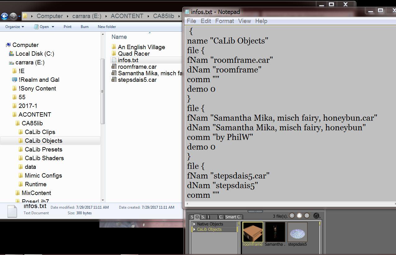Click Computer in the address bar path
Image resolution: width=396 pixels, height=255 pixels.
[x=50, y=16]
